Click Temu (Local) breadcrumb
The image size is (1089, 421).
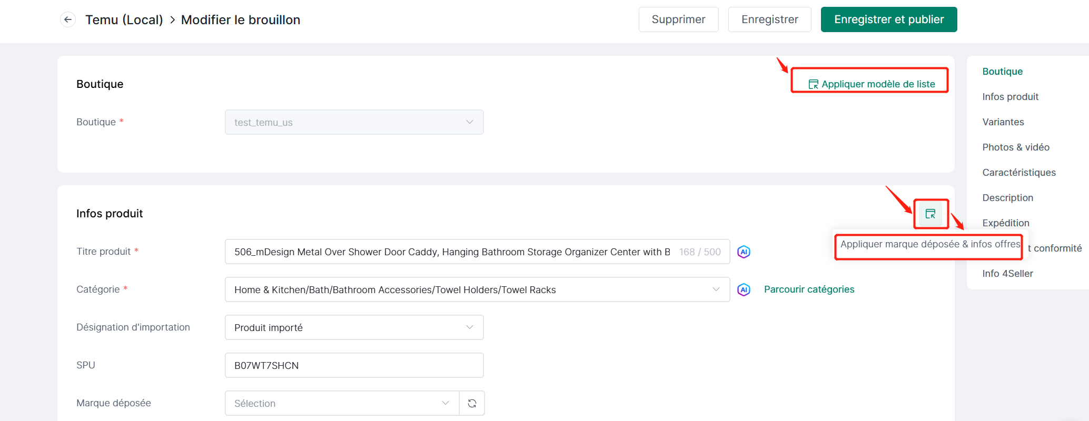pyautogui.click(x=124, y=20)
